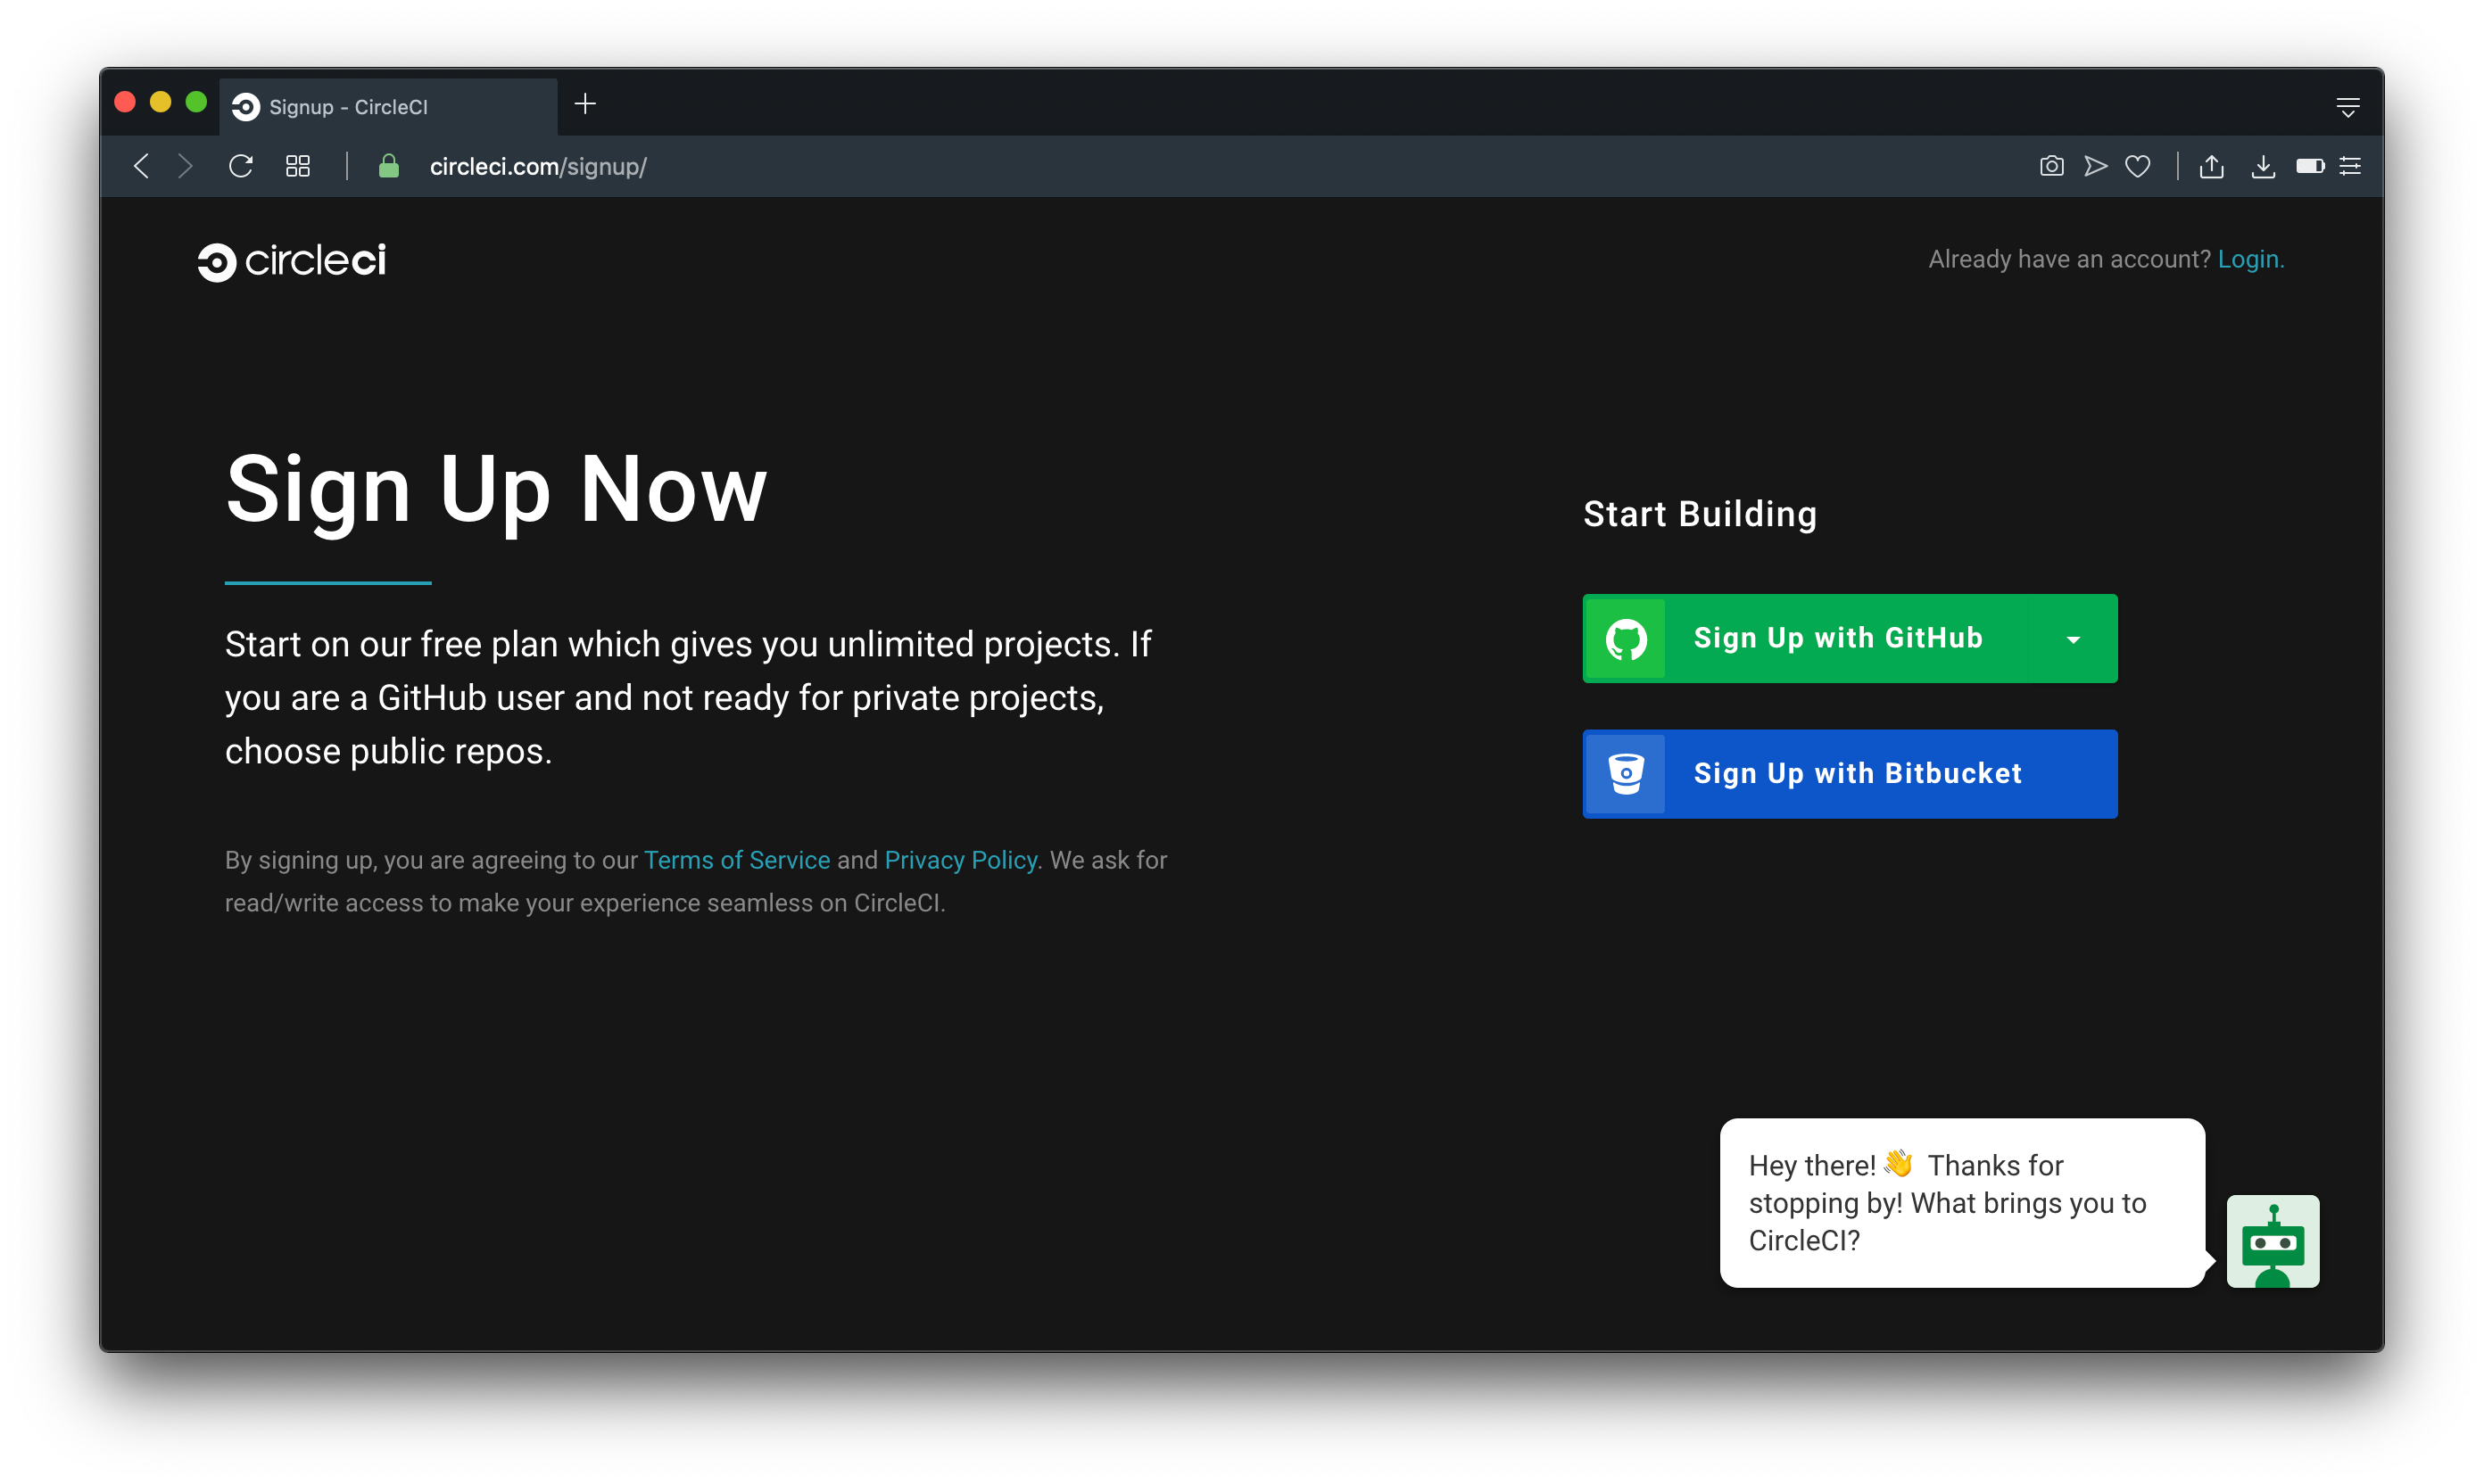Open the send flow arrow icon

pyautogui.click(x=2095, y=166)
